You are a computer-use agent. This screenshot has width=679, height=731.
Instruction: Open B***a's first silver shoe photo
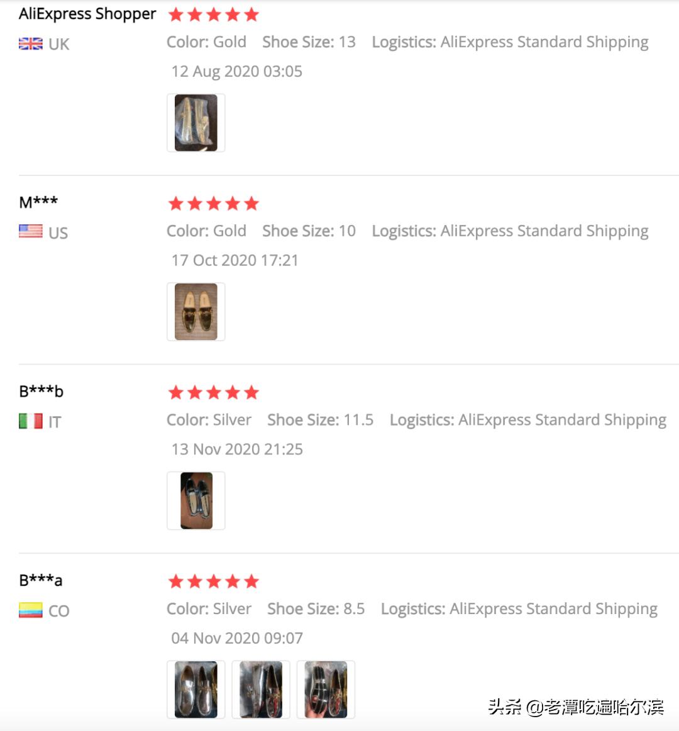196,690
